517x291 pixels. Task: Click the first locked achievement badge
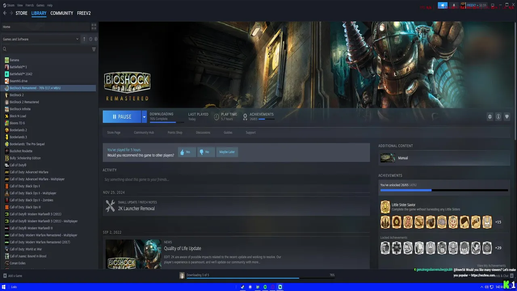385,248
